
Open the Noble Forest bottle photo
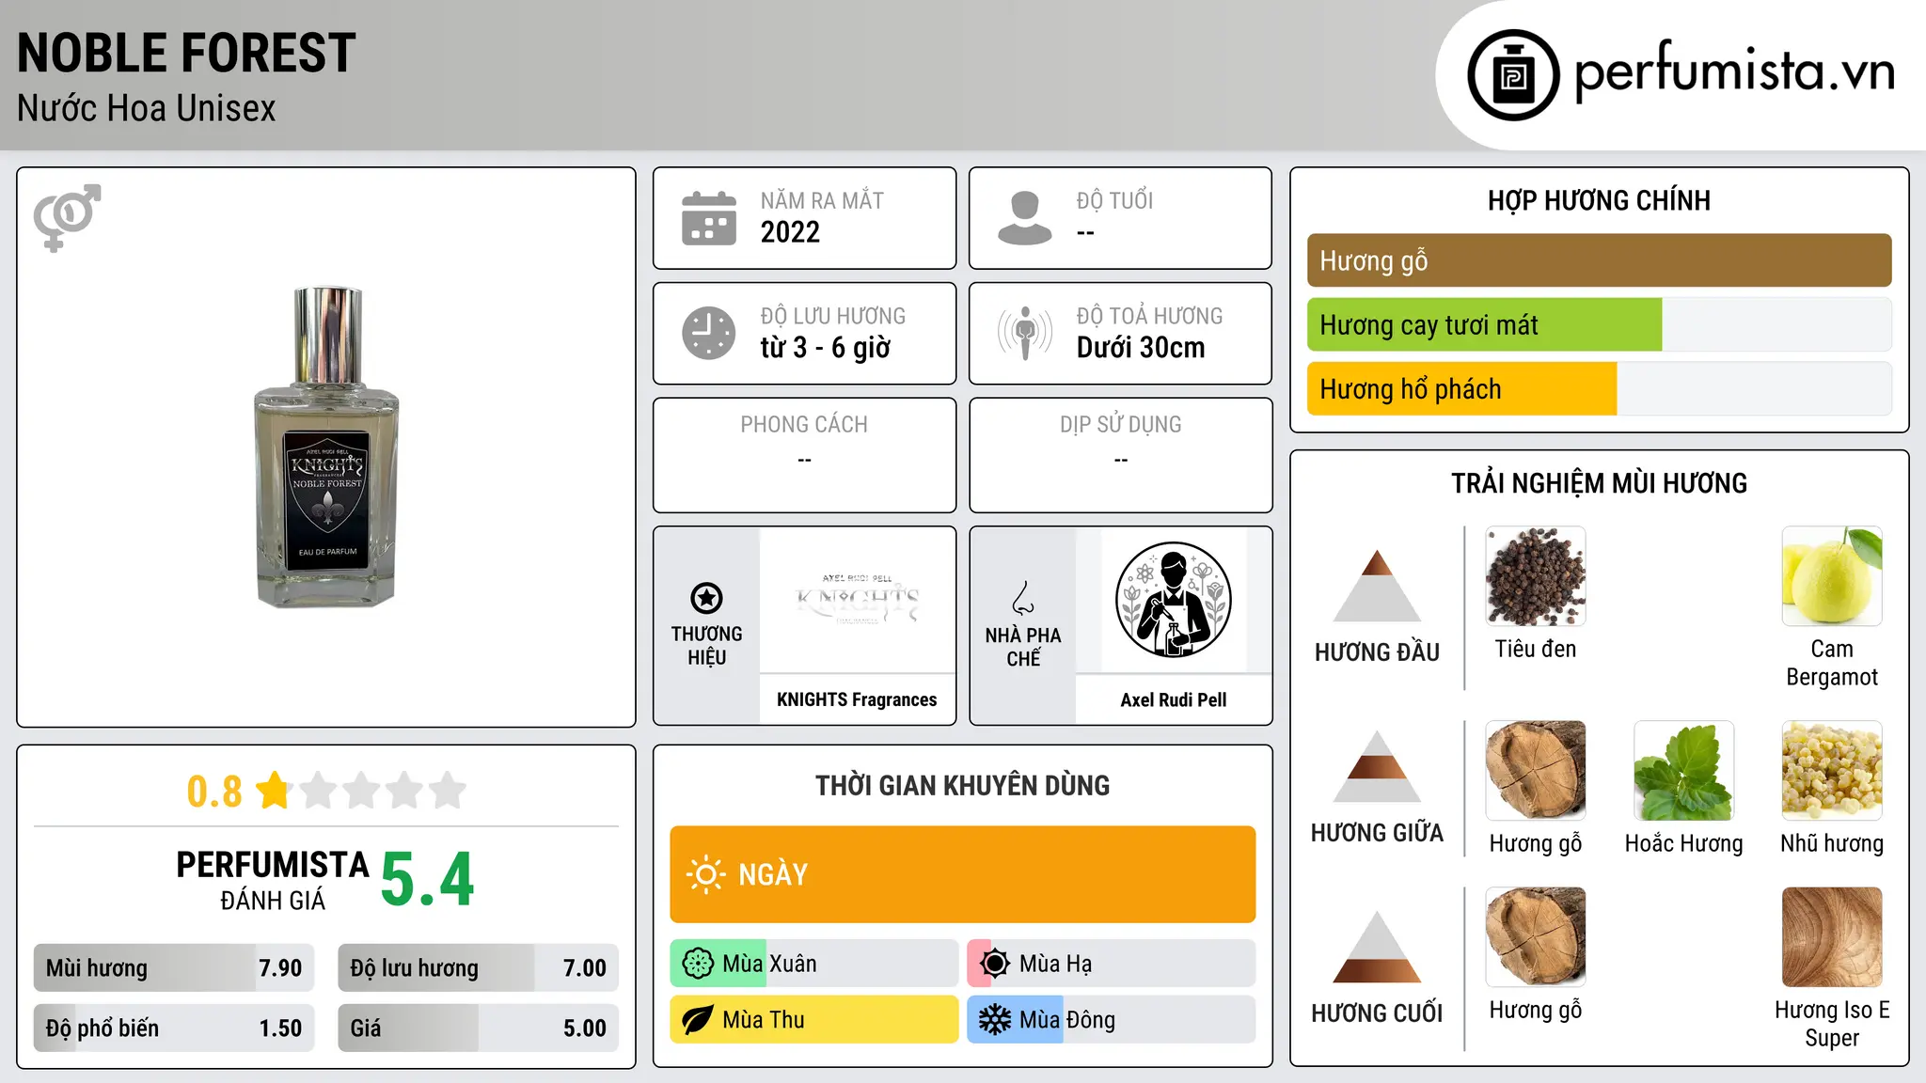click(x=326, y=447)
